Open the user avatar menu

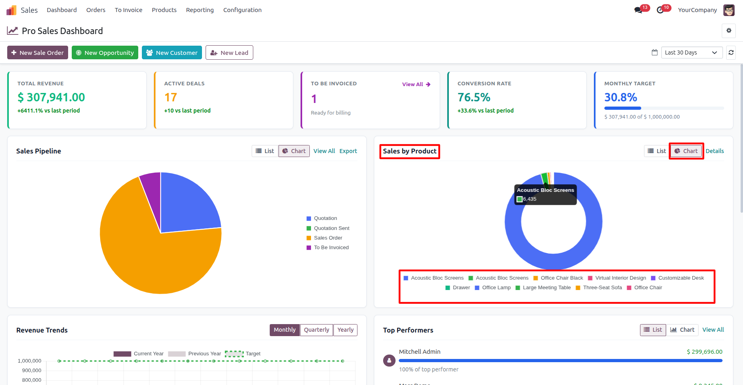coord(729,10)
